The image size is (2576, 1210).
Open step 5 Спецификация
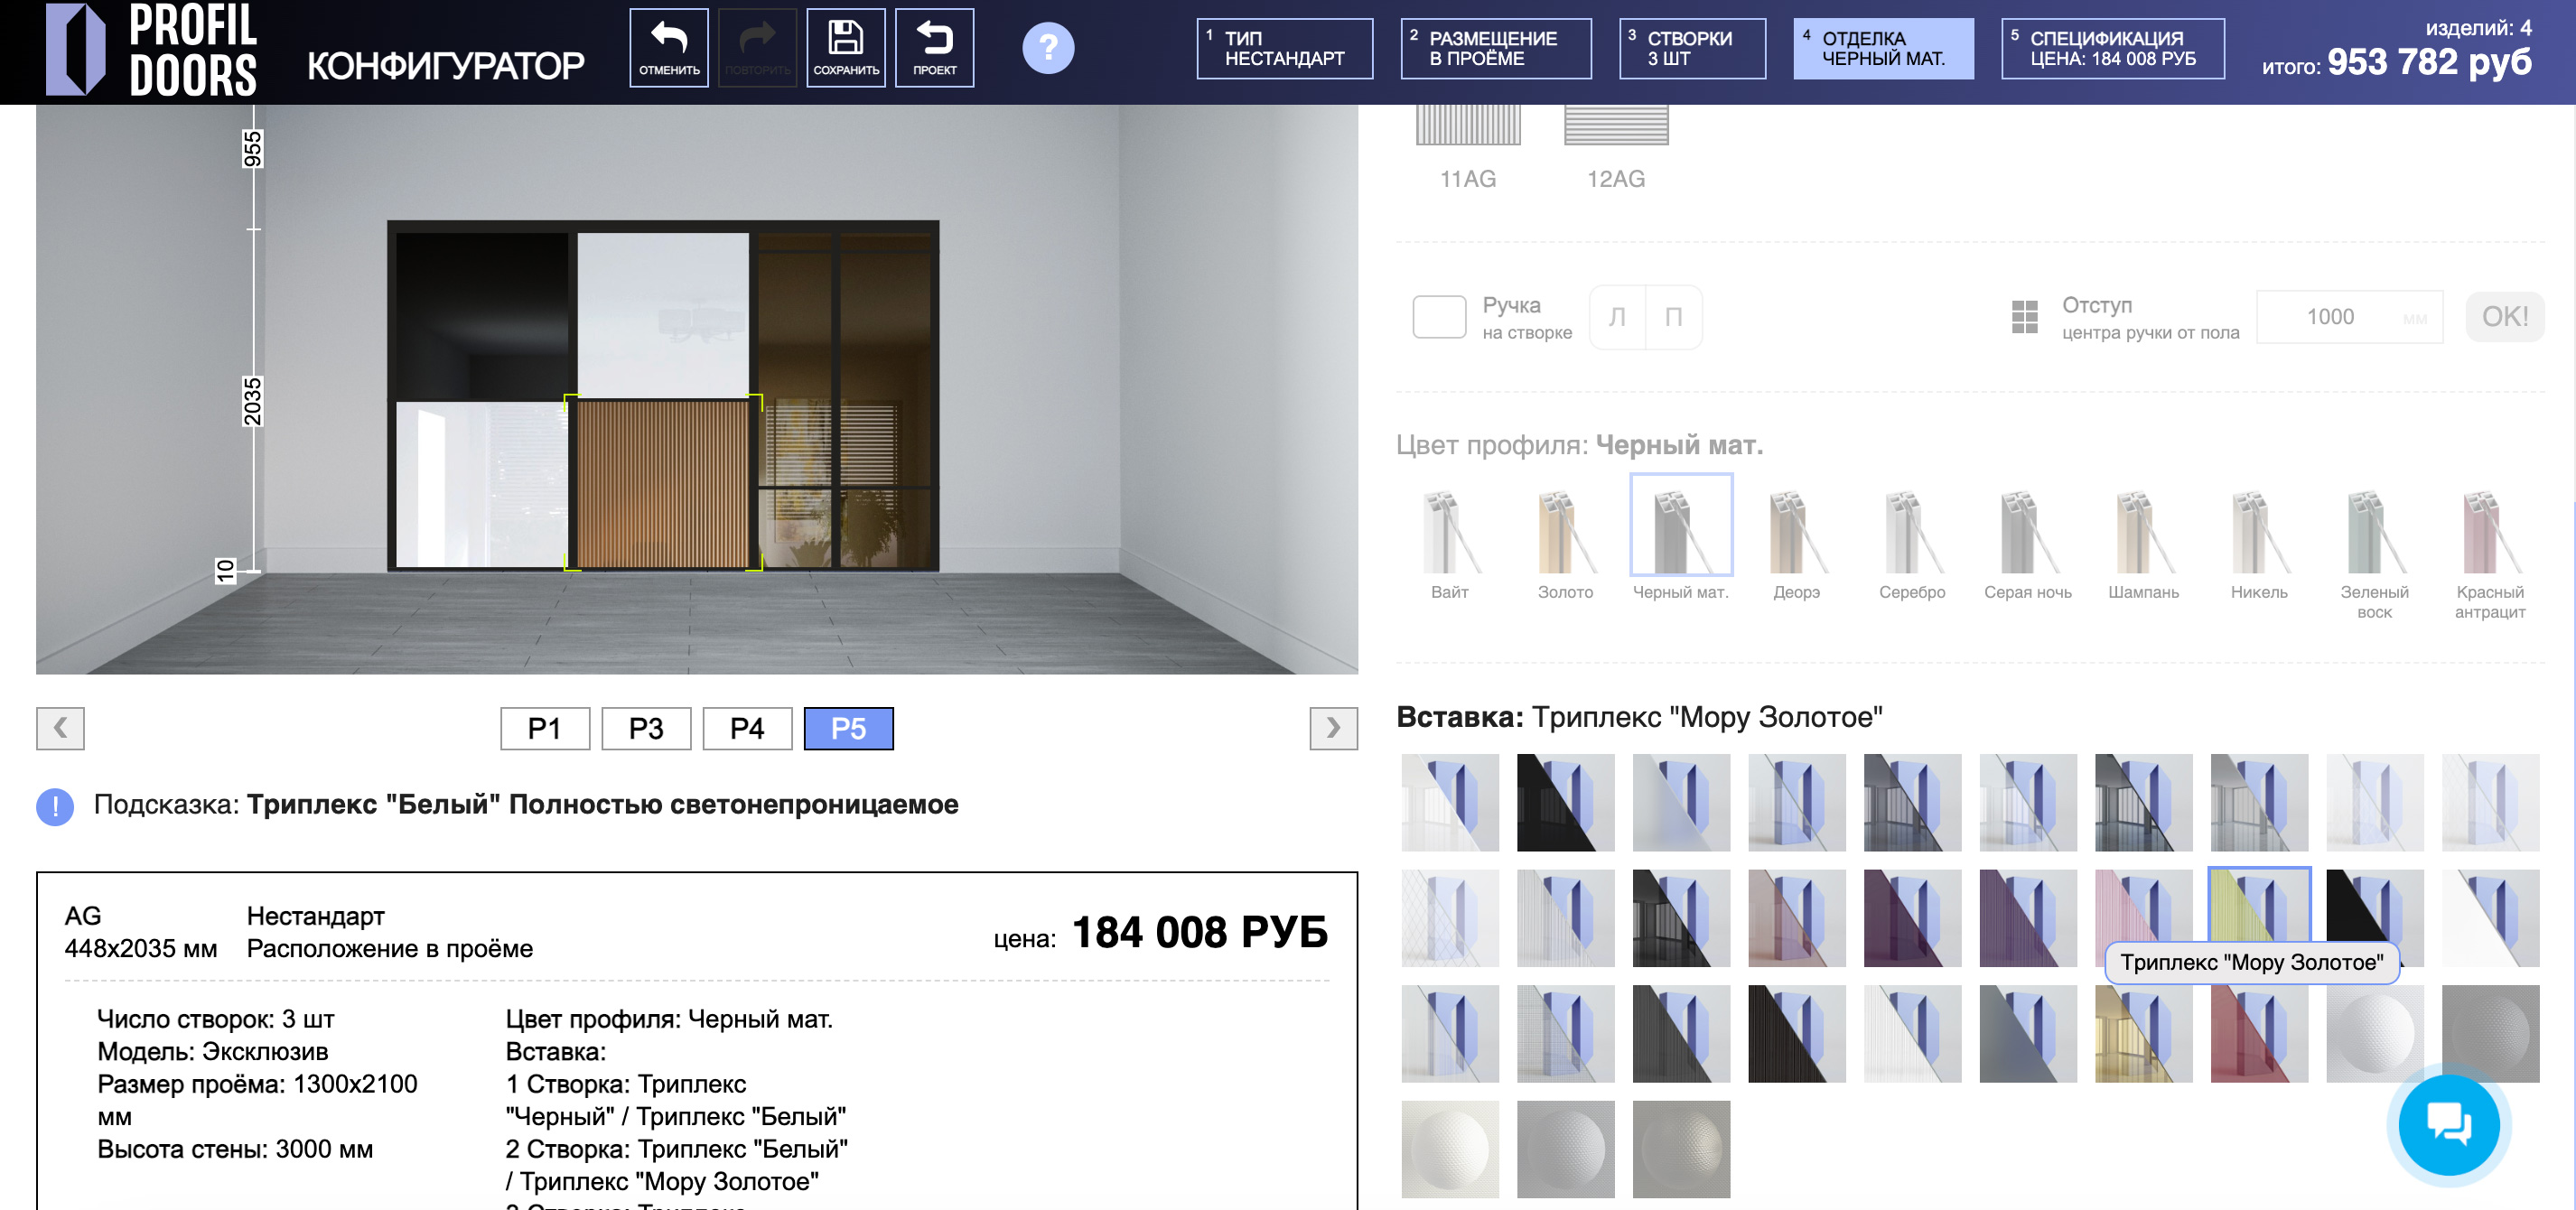pyautogui.click(x=2112, y=48)
